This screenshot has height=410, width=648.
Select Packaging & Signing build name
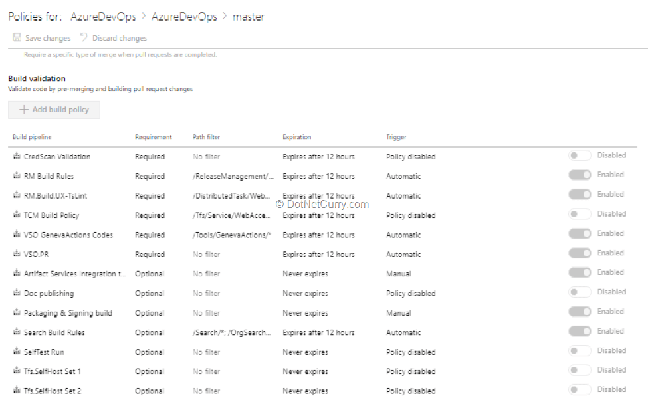pos(68,313)
